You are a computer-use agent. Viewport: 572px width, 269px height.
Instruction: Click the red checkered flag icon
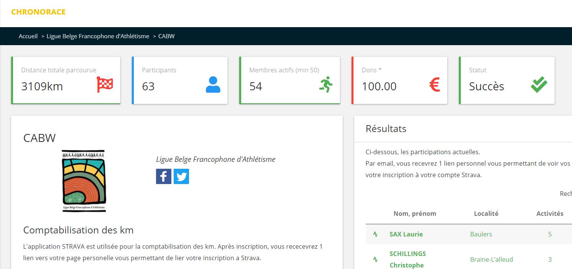point(105,85)
